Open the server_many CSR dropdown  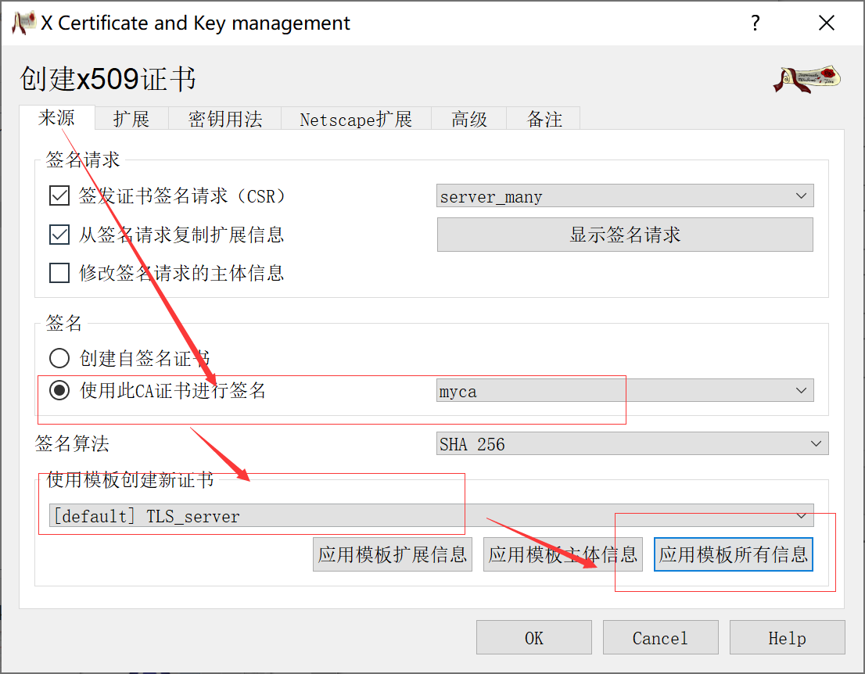pos(624,195)
